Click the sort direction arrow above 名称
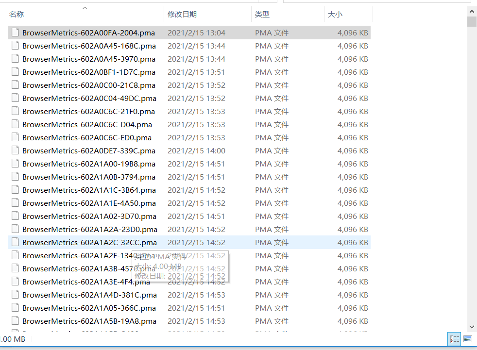Image resolution: width=477 pixels, height=350 pixels. pos(85,8)
